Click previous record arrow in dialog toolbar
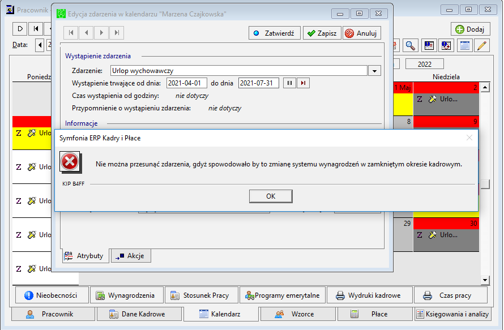504x330 pixels. point(86,33)
